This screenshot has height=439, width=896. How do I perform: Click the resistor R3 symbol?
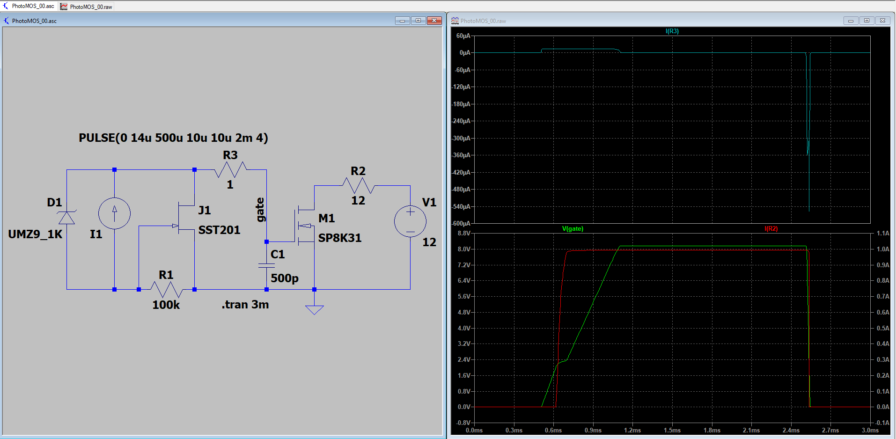coord(230,169)
